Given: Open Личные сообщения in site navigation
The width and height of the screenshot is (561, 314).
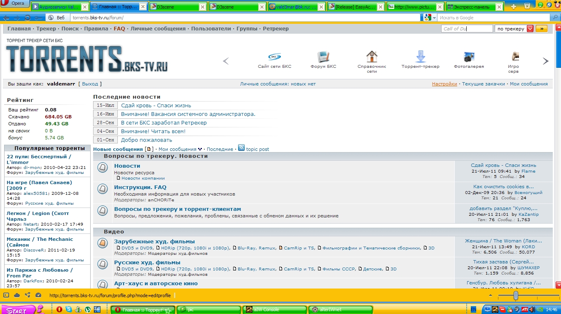Looking at the screenshot, I should coord(158,29).
